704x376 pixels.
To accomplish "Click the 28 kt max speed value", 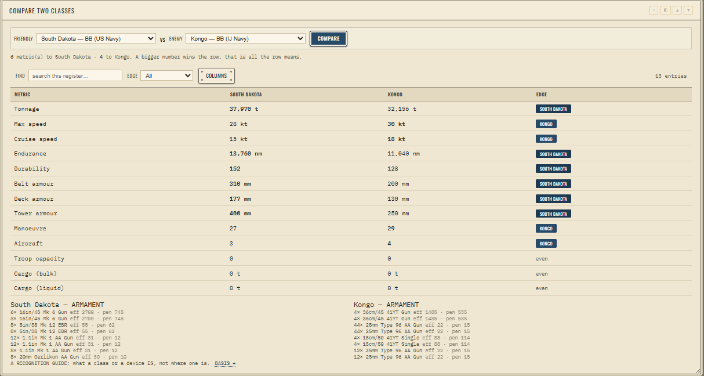I will pos(238,124).
